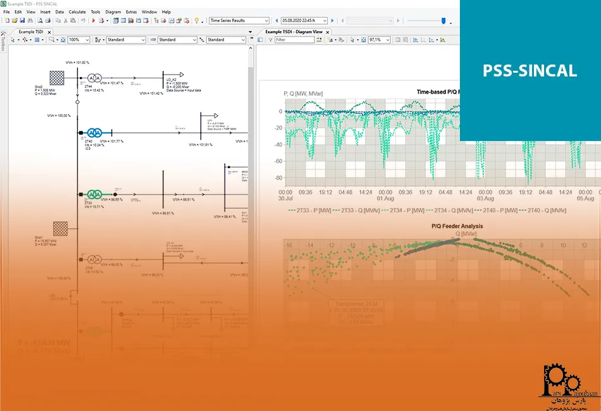Click the blue time slider handle
The width and height of the screenshot is (601, 411).
click(443, 21)
